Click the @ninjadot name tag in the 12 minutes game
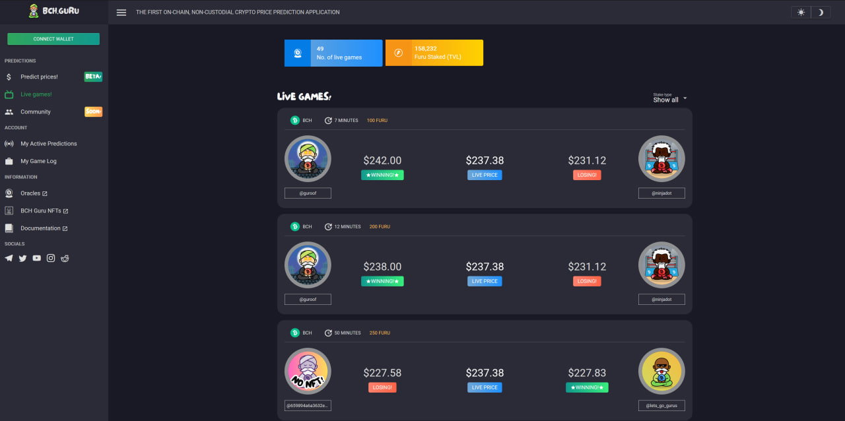 [661, 300]
